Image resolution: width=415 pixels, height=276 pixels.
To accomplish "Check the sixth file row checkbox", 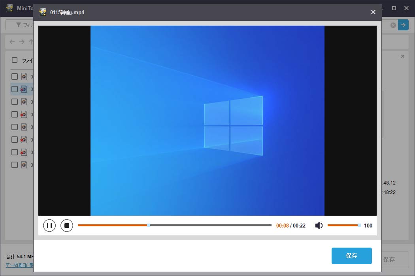I will [x=15, y=140].
